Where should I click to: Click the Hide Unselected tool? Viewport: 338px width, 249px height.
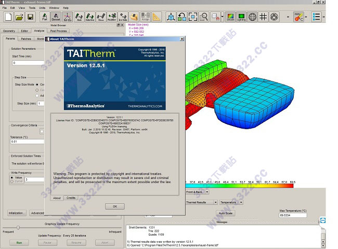click(x=89, y=17)
